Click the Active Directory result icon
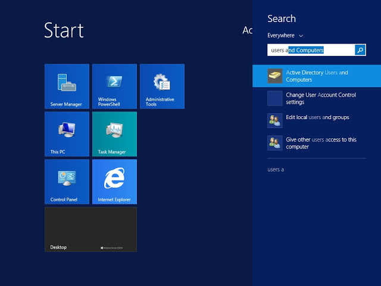 [274, 76]
